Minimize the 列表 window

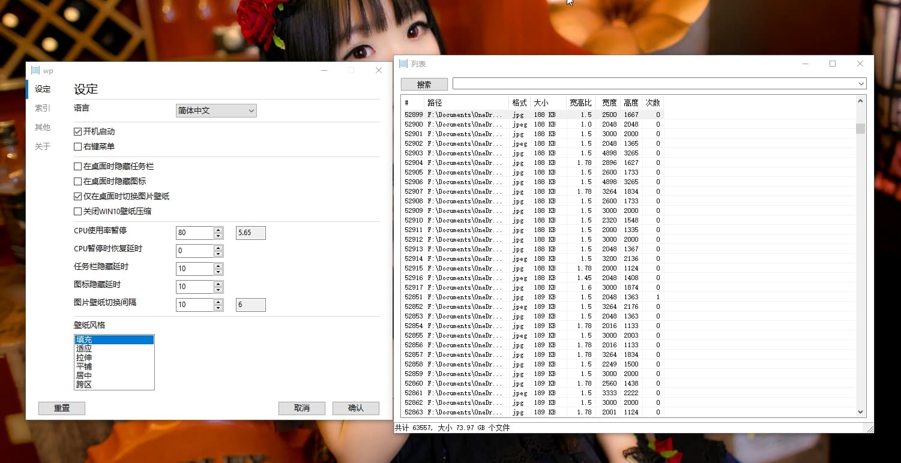pyautogui.click(x=805, y=64)
